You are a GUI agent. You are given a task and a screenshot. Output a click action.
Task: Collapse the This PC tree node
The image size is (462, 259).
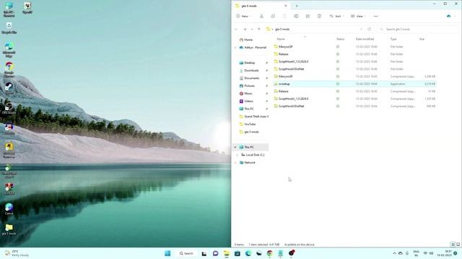click(x=235, y=147)
